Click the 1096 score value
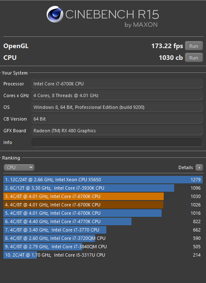Image resolution: width=206 pixels, height=283 pixels. pos(196,188)
